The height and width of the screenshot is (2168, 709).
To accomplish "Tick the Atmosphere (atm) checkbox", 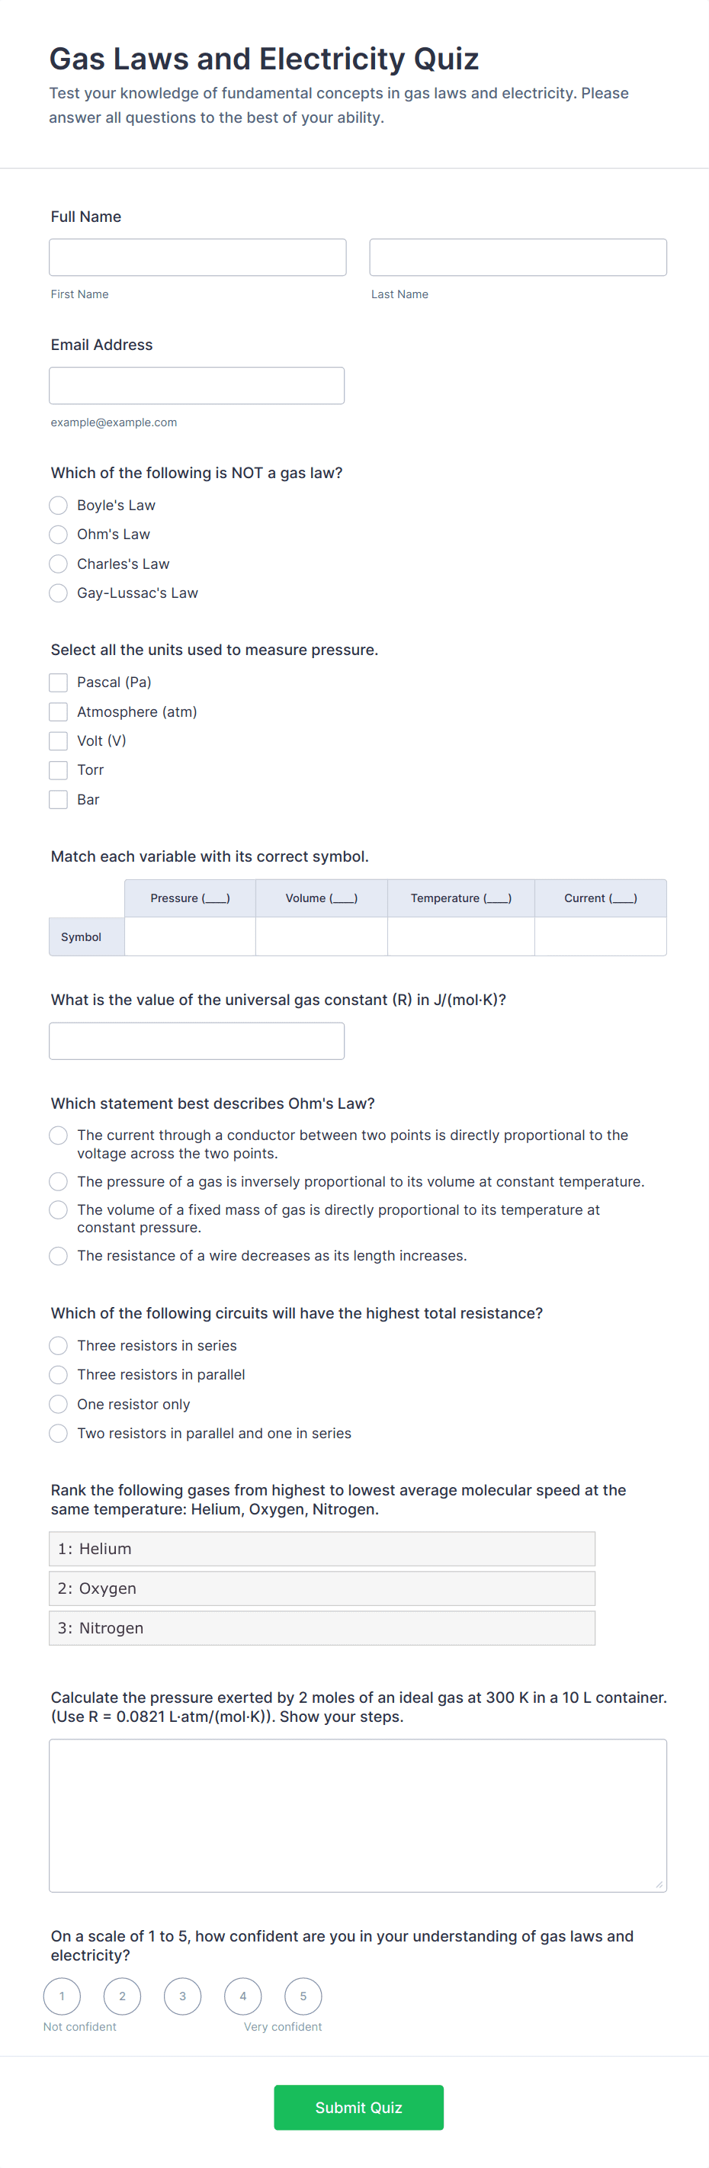I will 58,712.
